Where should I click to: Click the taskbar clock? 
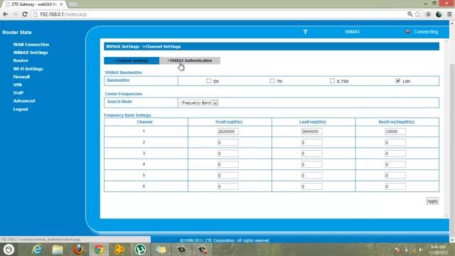pyautogui.click(x=438, y=250)
